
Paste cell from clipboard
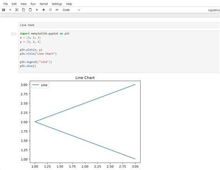[x=30, y=10]
